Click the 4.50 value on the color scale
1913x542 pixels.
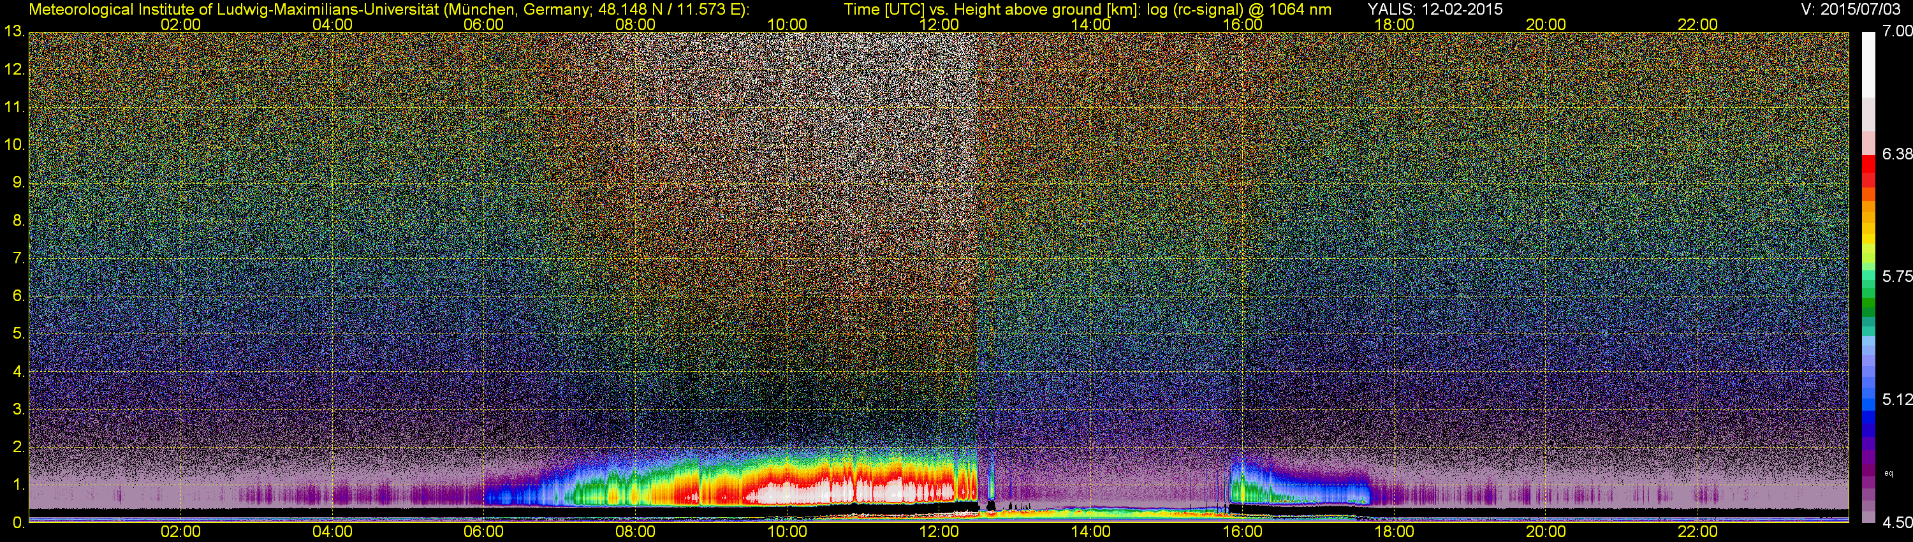(1898, 523)
